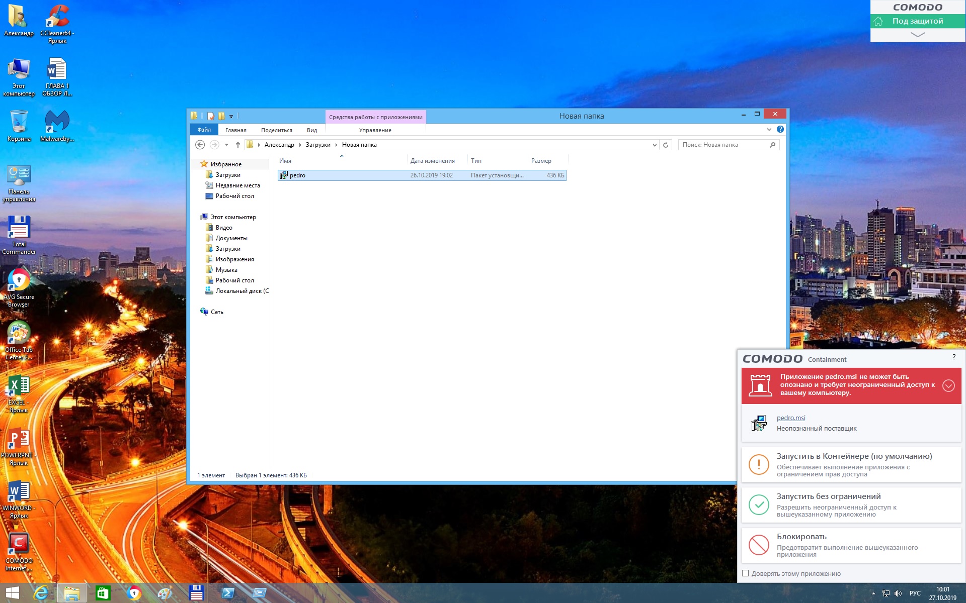
Task: Expand the Explorer ribbon chevron
Action: [769, 130]
